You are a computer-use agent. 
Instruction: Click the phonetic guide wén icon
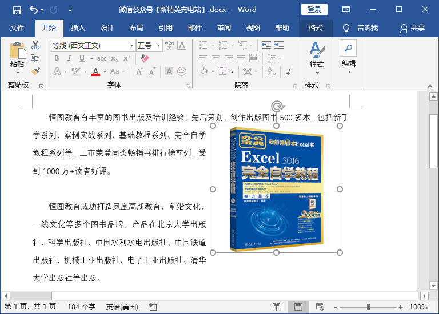click(169, 45)
